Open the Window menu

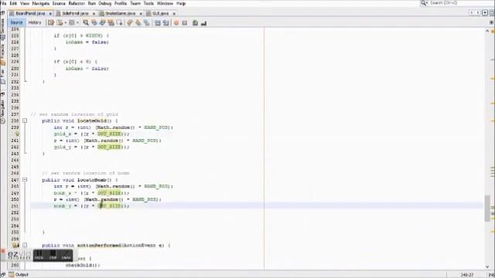[165, 3]
